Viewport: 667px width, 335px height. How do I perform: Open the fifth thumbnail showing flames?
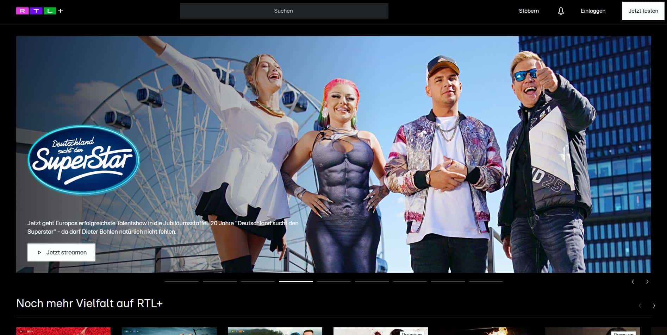486,331
